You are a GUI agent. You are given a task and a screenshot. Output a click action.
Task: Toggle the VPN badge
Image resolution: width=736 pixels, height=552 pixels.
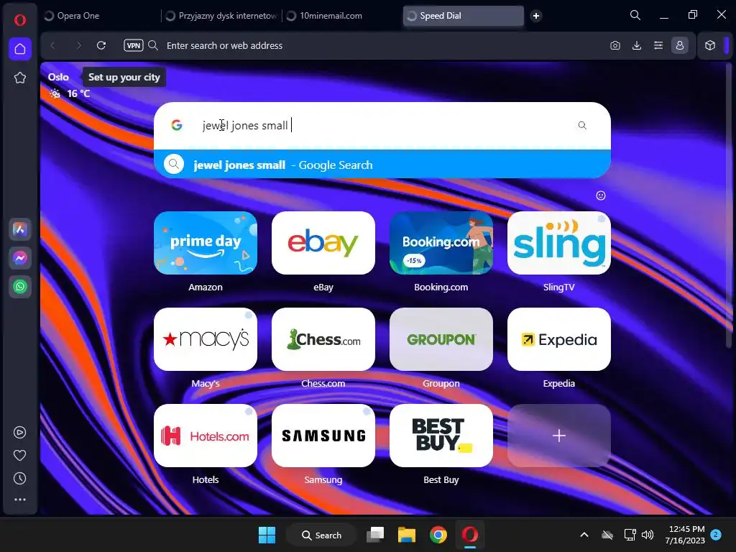pyautogui.click(x=133, y=45)
